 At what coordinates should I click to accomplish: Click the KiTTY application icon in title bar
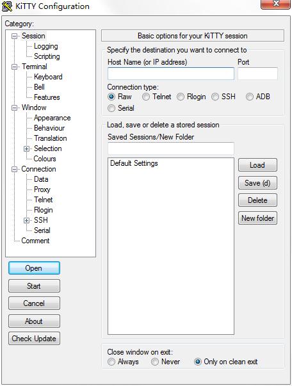tap(6, 6)
